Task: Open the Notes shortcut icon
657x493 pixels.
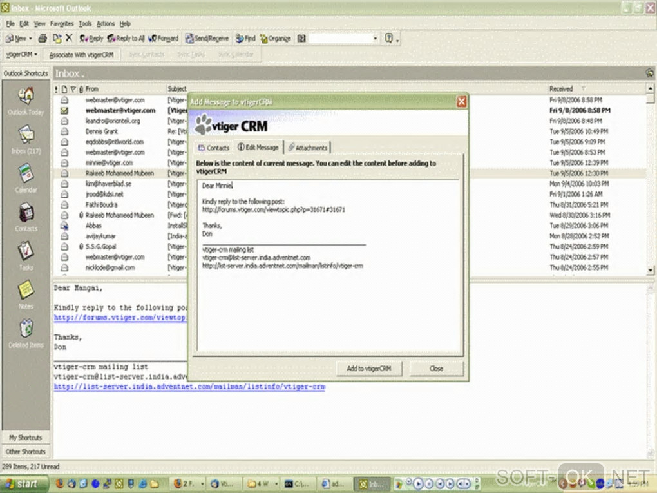Action: [26, 290]
